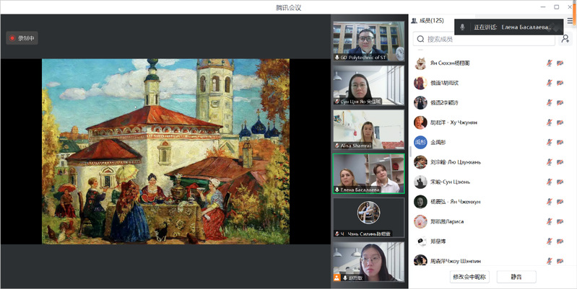Click the avatar of 郑雨璐 Лариса
This screenshot has width=577, height=289.
[420, 221]
